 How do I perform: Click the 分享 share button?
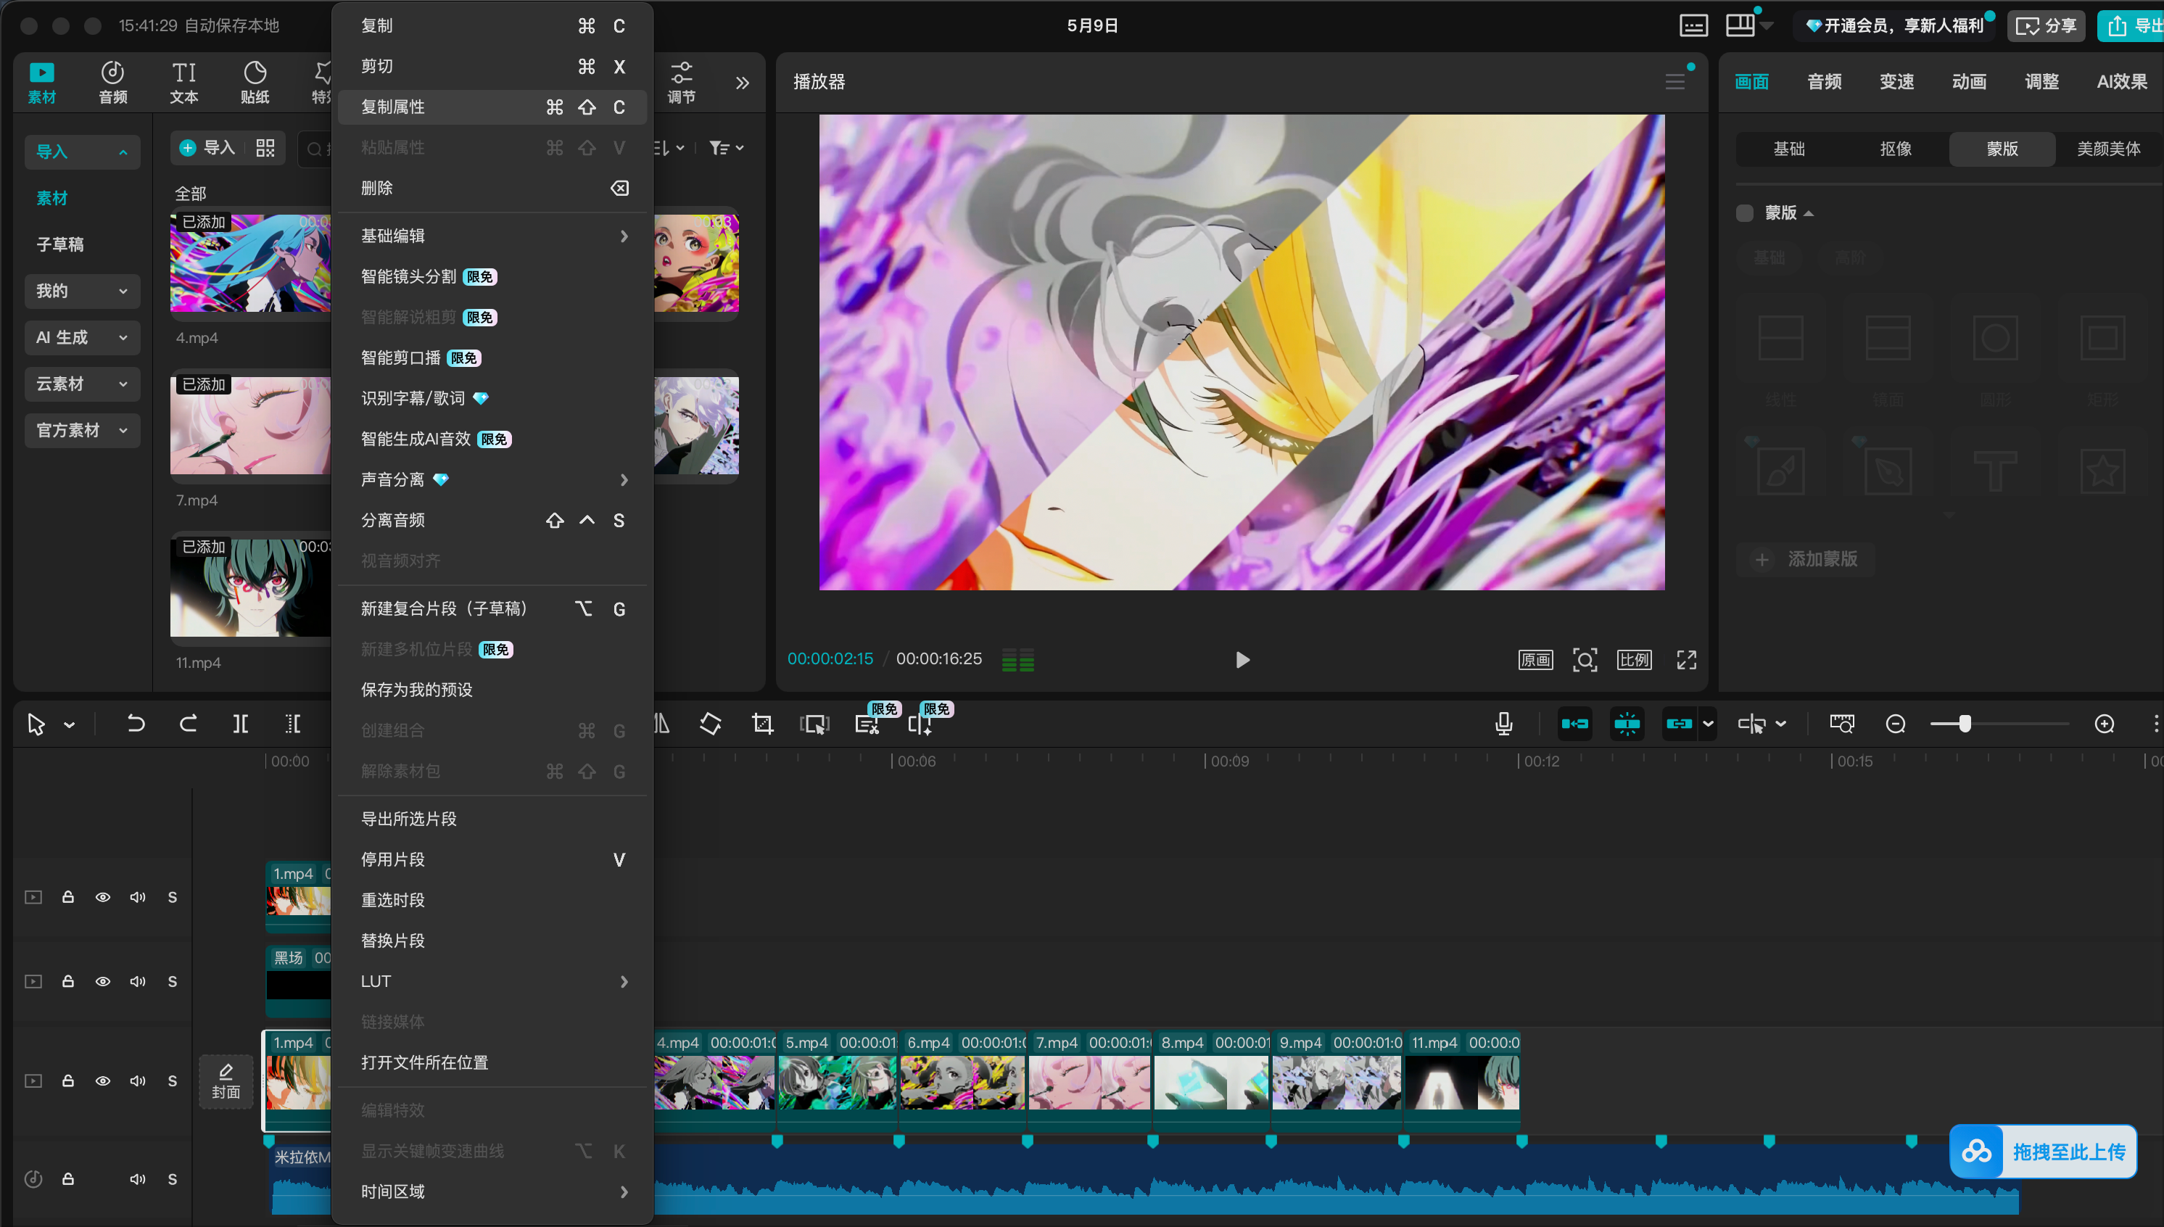[x=2045, y=25]
